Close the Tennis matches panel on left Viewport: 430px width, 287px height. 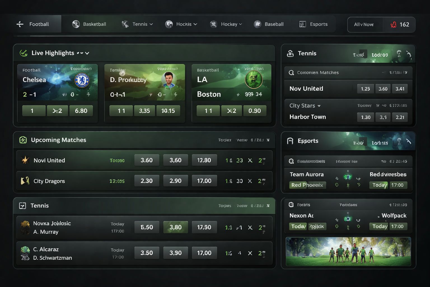coord(268,206)
